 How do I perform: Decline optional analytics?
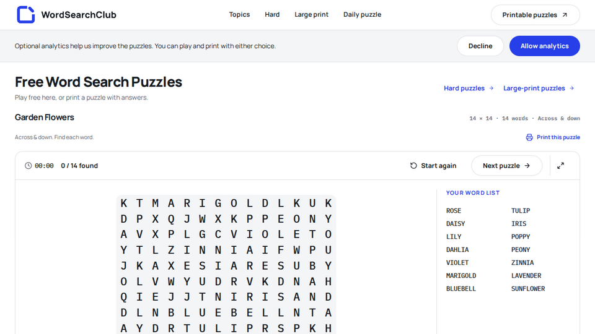click(480, 46)
